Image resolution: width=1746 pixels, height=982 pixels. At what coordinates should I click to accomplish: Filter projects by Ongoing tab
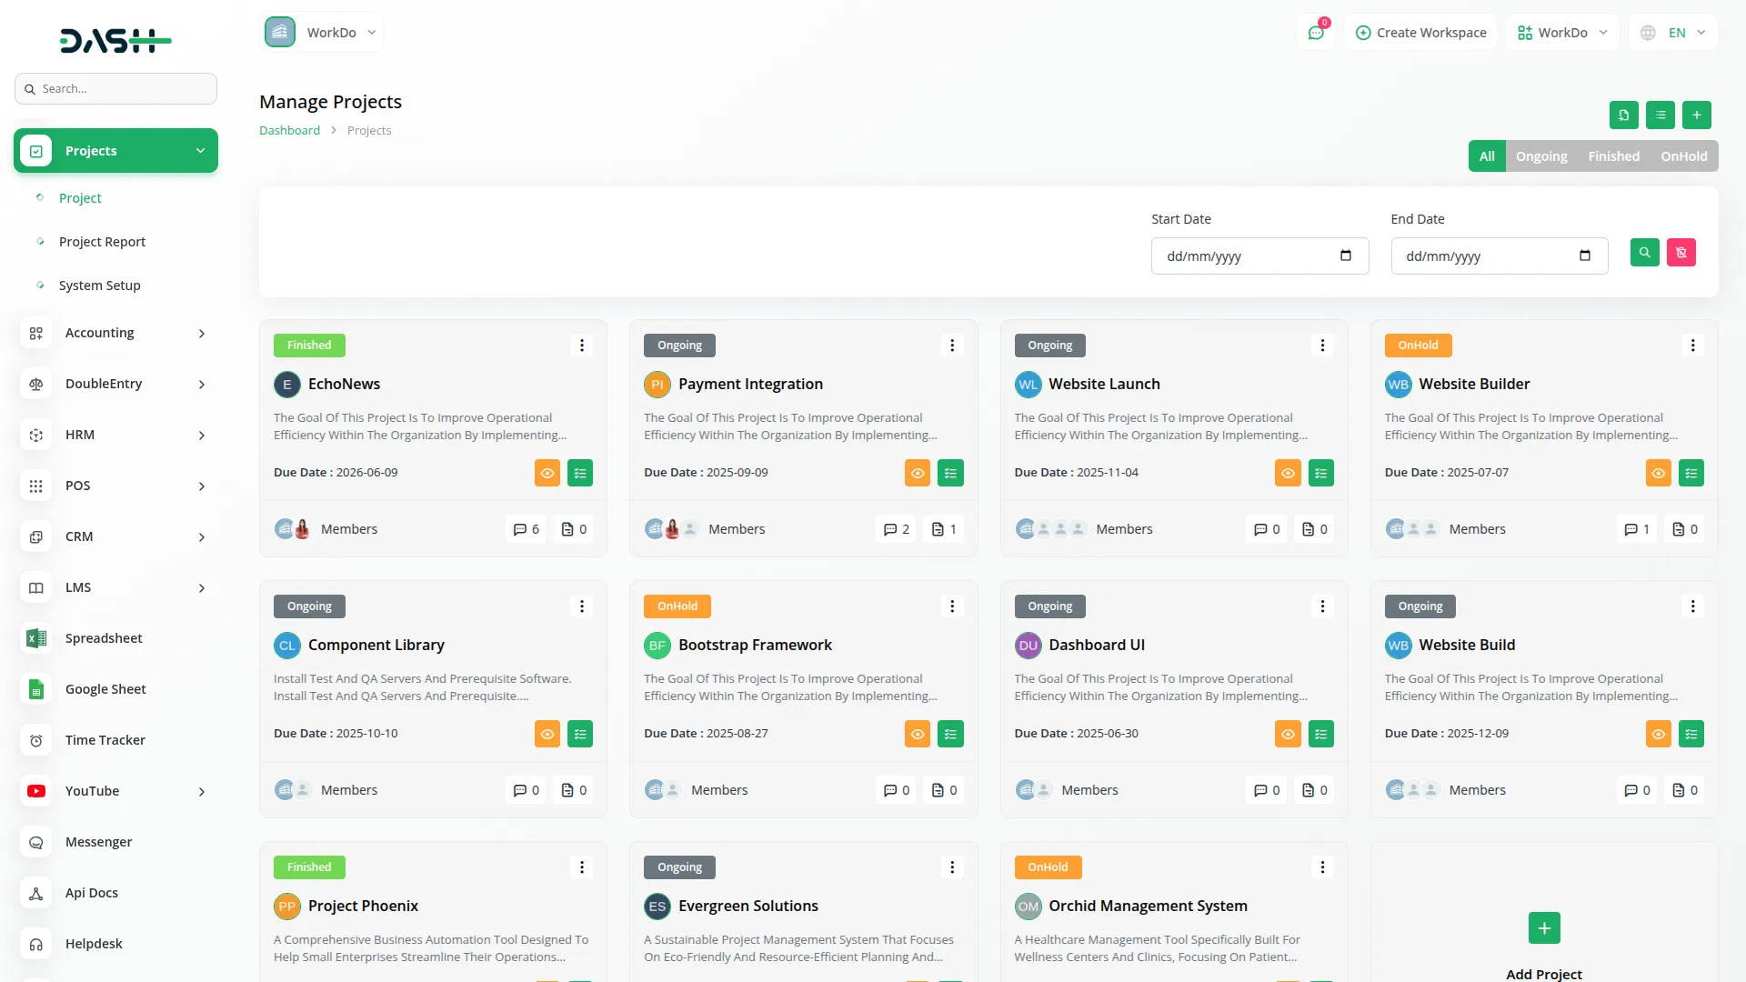[1540, 156]
